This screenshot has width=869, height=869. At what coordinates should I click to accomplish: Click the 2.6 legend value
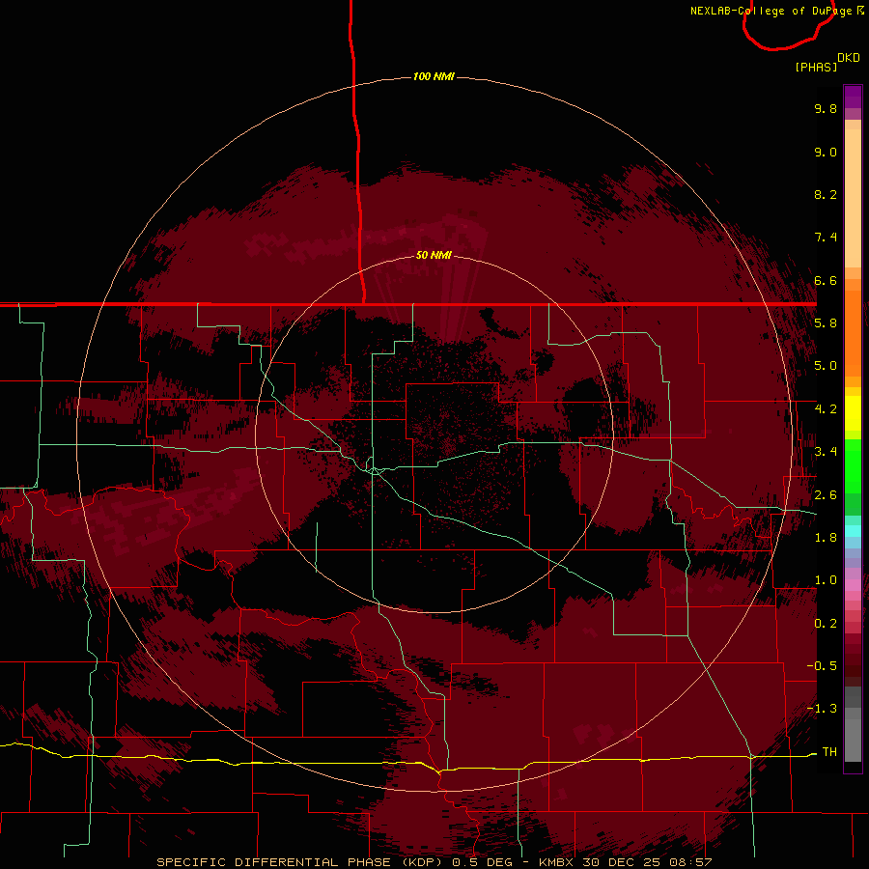click(826, 495)
